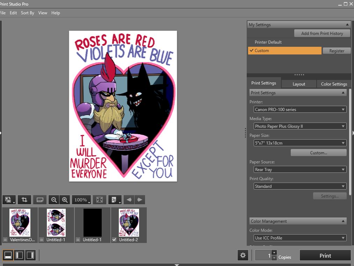Select the black Untitled-1 thumbnail
Screen dimensions: 354x266
[93, 223]
